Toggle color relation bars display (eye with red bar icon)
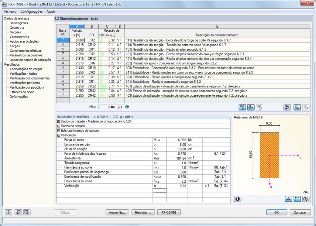 tap(242, 107)
